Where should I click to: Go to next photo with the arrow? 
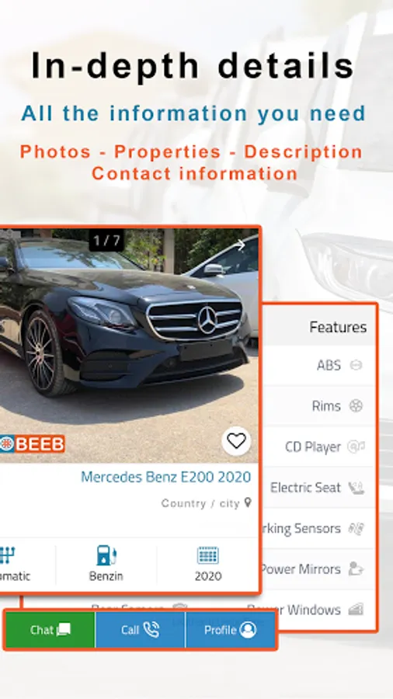pos(240,245)
